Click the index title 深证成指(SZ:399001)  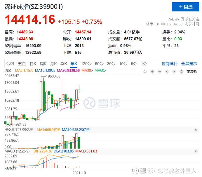34,7
